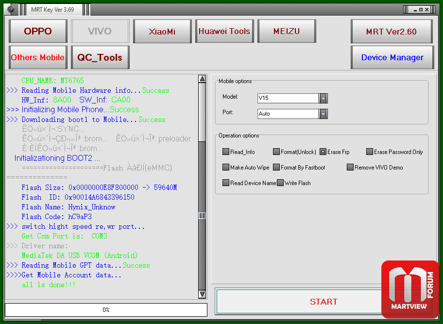The image size is (443, 324).
Task: Launch MRT Ver2.60
Action: [392, 32]
